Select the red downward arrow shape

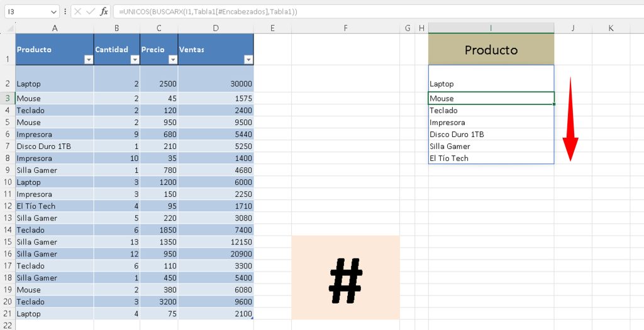[x=570, y=119]
